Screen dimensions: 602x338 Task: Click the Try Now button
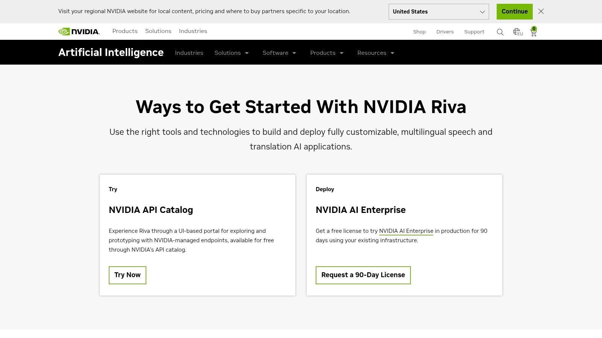click(128, 275)
